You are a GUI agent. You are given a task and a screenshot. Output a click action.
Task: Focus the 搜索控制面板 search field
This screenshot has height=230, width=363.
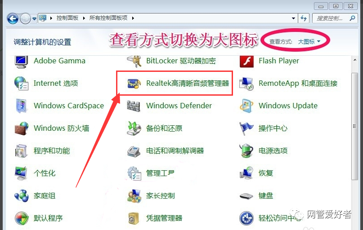click(x=334, y=18)
